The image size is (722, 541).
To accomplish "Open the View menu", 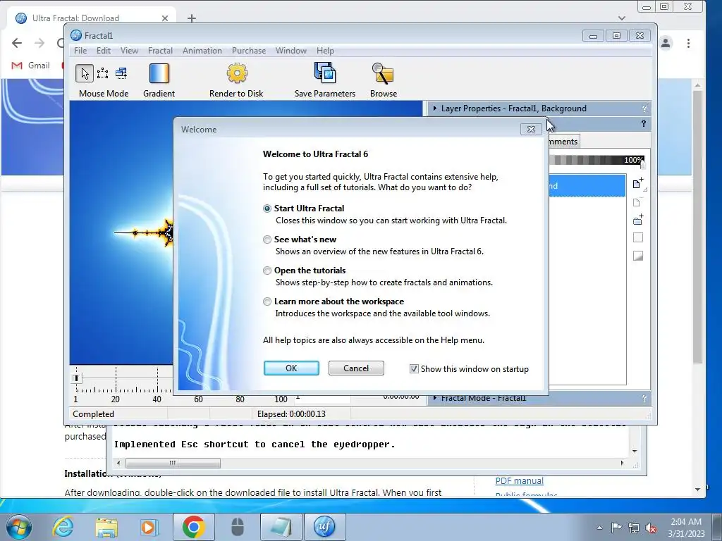I will click(130, 51).
